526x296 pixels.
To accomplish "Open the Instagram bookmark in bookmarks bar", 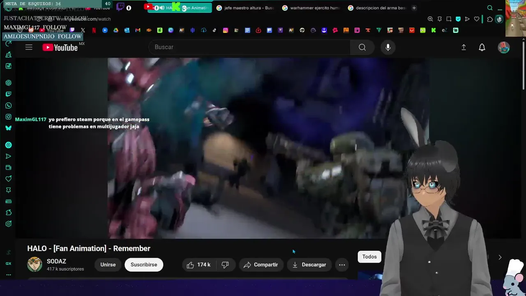I will (x=226, y=30).
